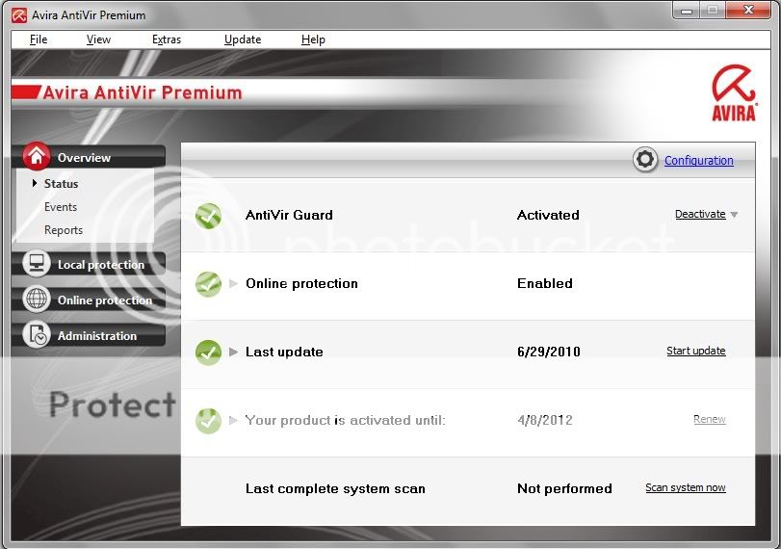Open the File menu
The width and height of the screenshot is (781, 549).
[x=39, y=39]
